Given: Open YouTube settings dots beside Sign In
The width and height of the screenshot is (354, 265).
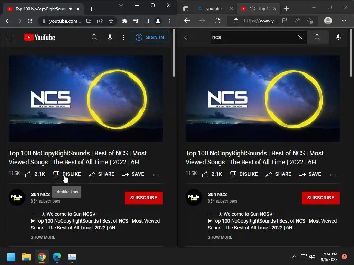Looking at the screenshot, I should [x=123, y=37].
